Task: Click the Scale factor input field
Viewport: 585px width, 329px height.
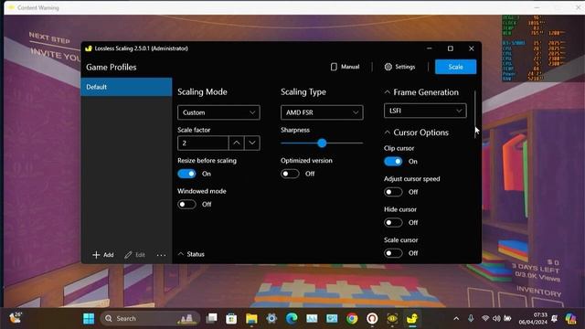Action: (x=203, y=143)
